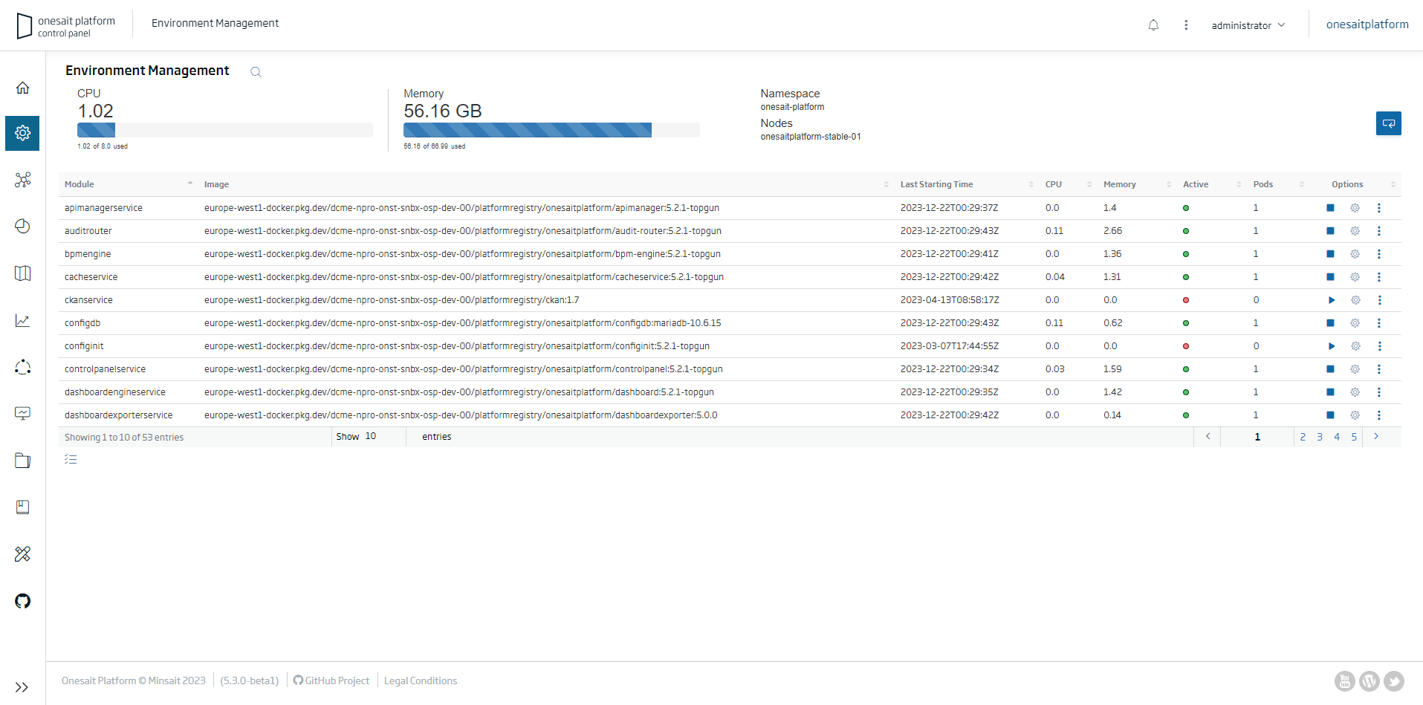Sort table by Active column
This screenshot has width=1423, height=705.
click(1212, 184)
